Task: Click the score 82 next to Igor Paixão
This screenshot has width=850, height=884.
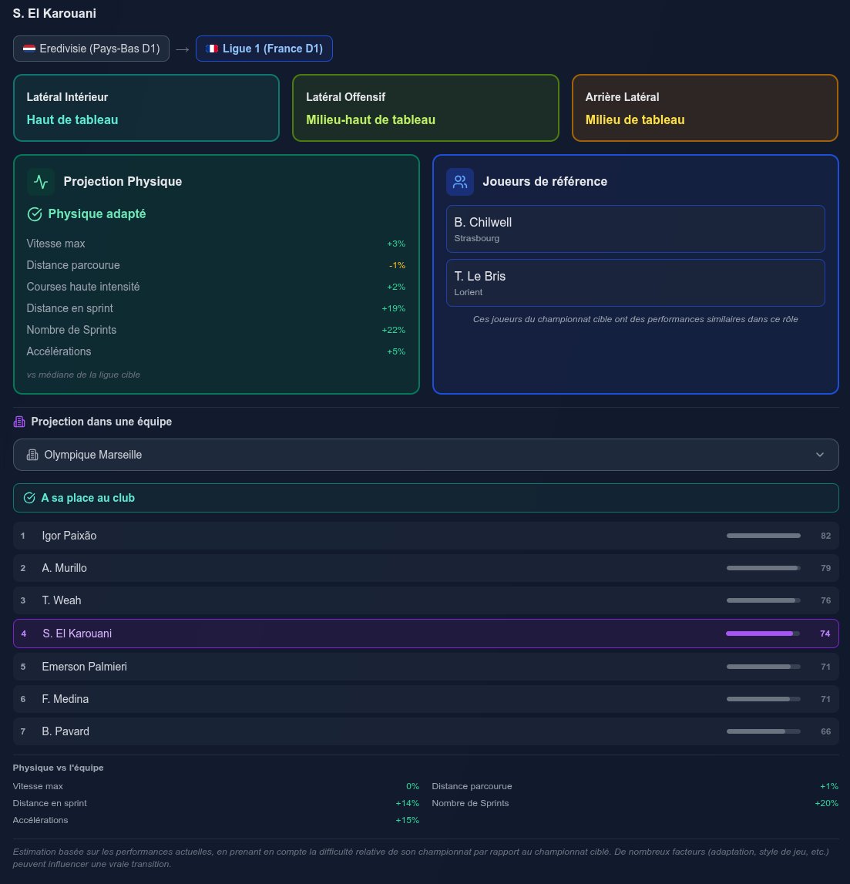Action: 825,536
